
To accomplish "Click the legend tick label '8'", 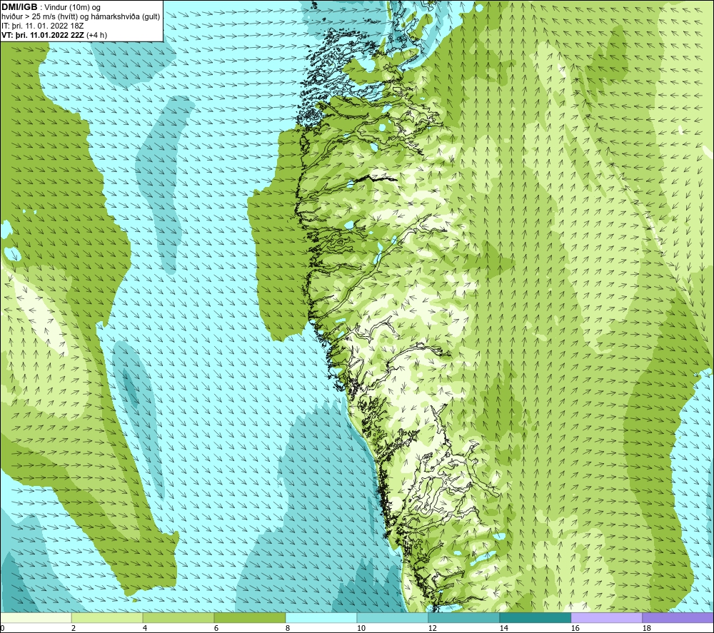I will pos(287,629).
